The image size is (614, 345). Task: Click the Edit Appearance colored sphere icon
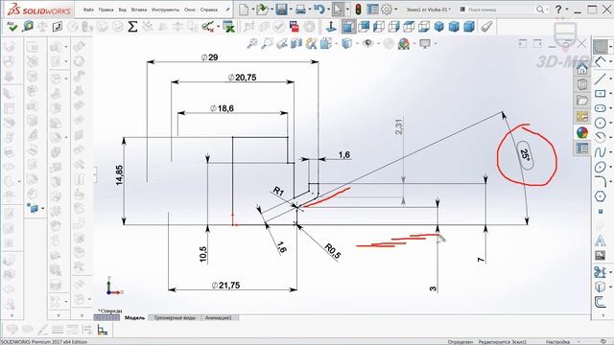click(403, 43)
